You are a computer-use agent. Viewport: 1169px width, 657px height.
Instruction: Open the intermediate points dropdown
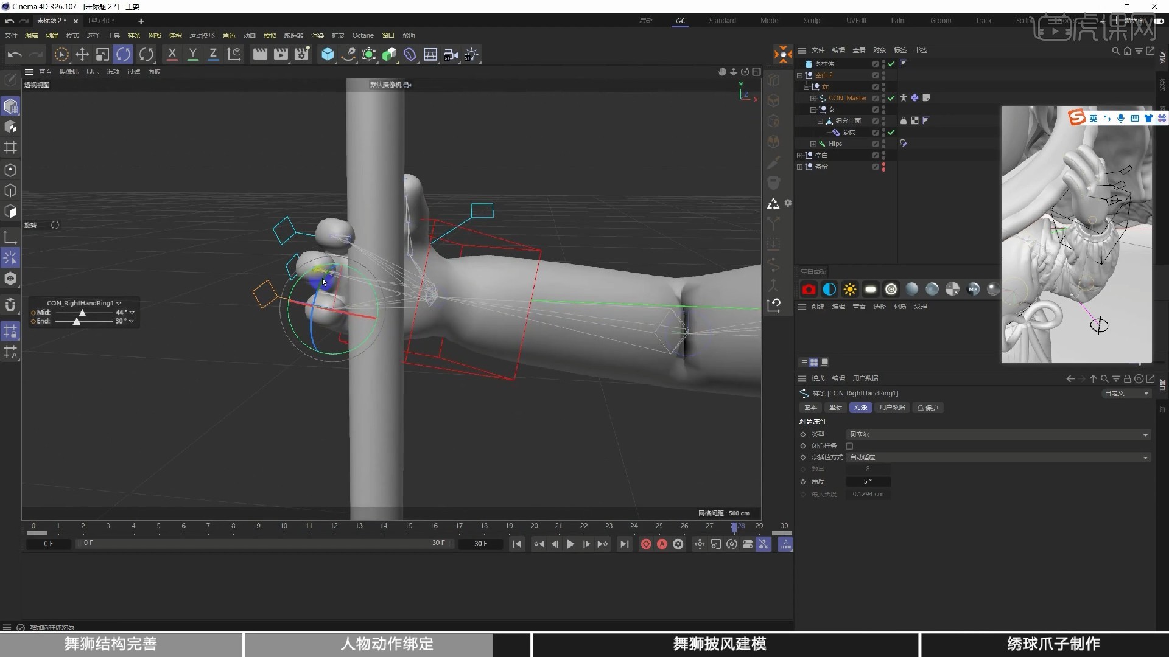coord(999,457)
